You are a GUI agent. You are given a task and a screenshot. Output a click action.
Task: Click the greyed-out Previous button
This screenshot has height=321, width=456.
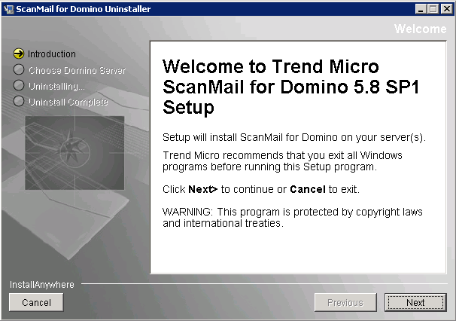tap(345, 302)
